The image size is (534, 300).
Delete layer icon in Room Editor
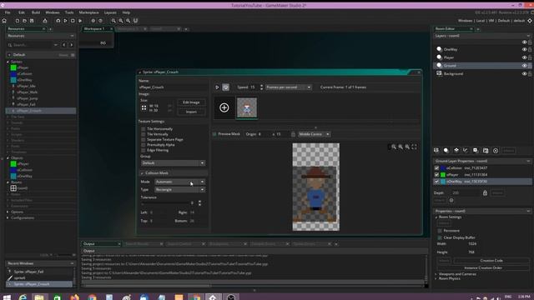pos(496,150)
